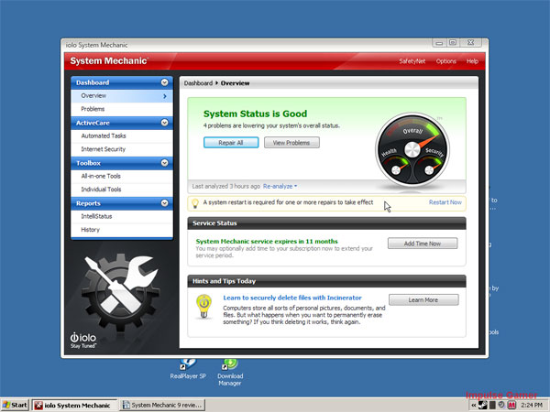Collapse the Toolbox section chevron
The image size is (550, 412).
(164, 163)
